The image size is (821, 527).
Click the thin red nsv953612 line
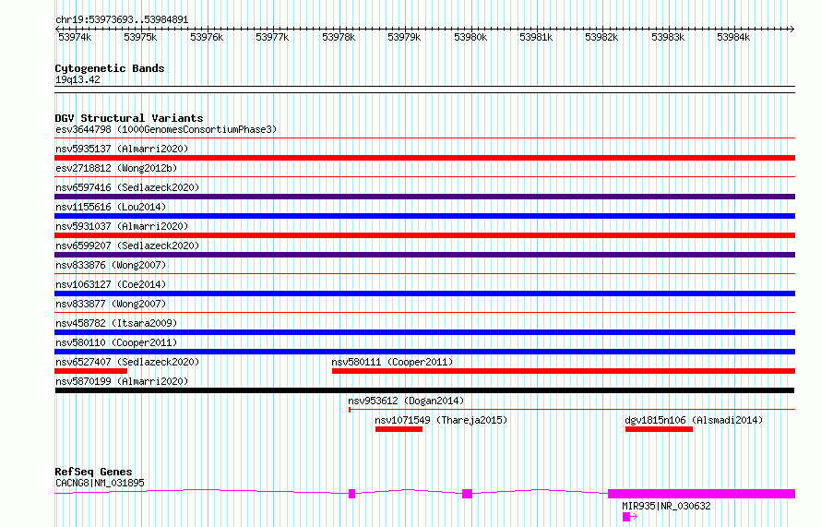click(572, 410)
